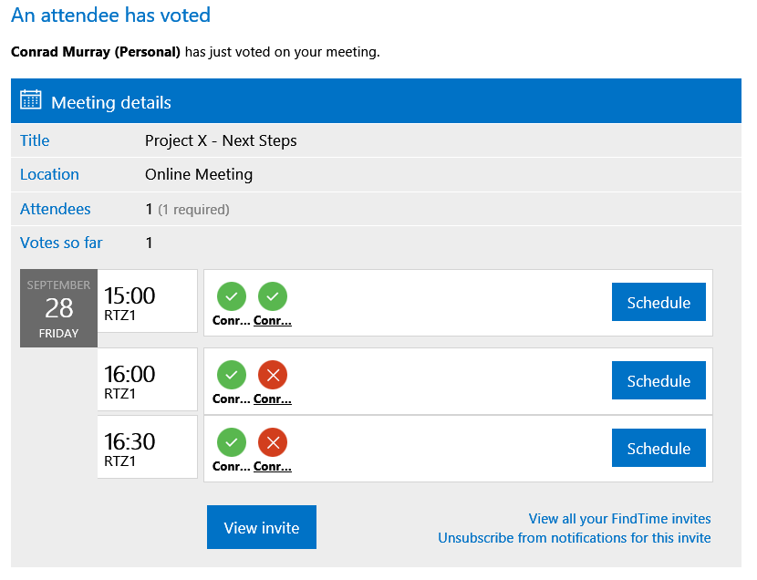Click the Meeting details header bar

[376, 101]
